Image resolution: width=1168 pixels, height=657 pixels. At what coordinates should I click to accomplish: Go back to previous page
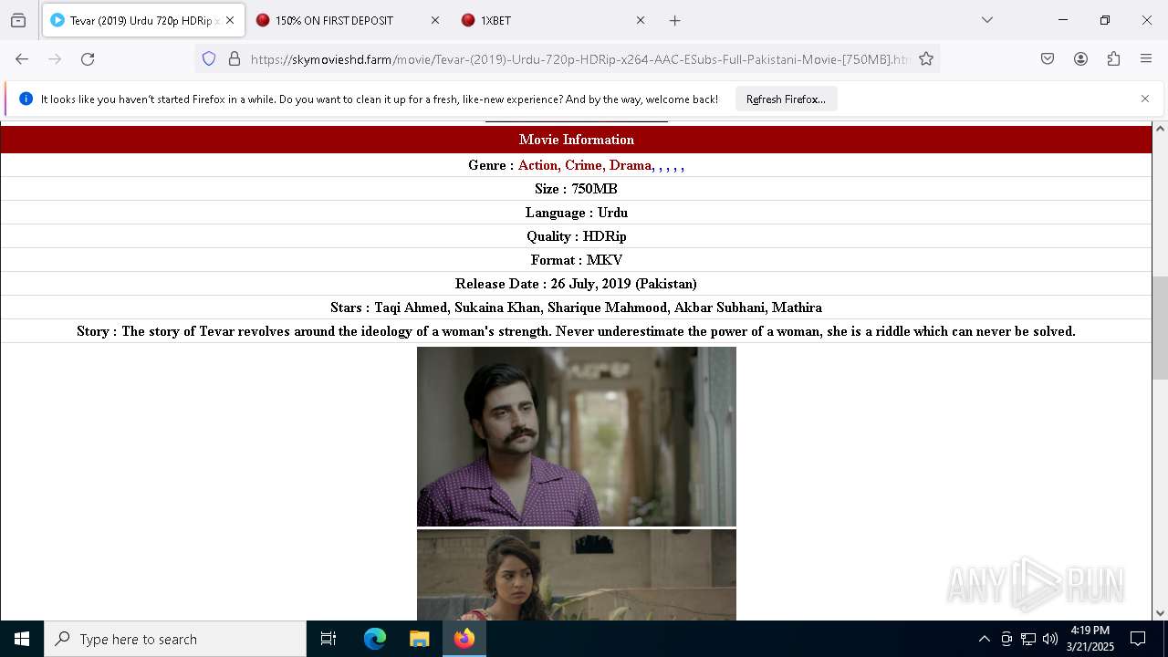[x=22, y=58]
